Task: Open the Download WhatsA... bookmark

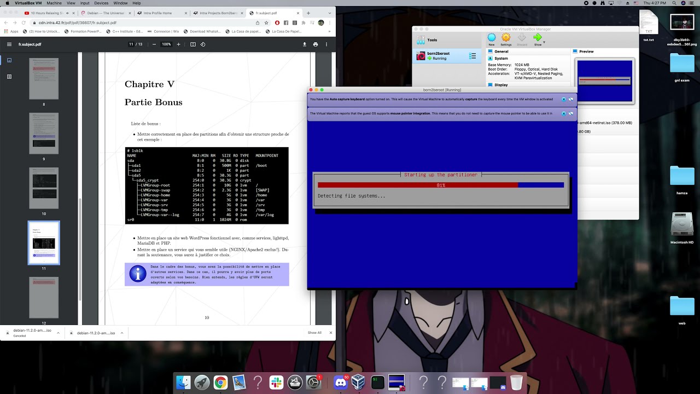Action: coord(202,31)
